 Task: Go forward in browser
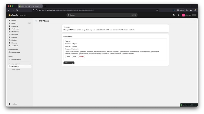[x=13, y=10]
